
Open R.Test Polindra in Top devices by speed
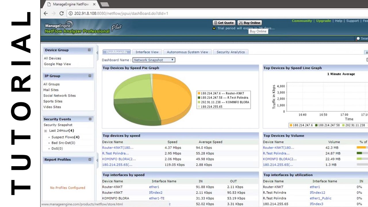[116, 154]
